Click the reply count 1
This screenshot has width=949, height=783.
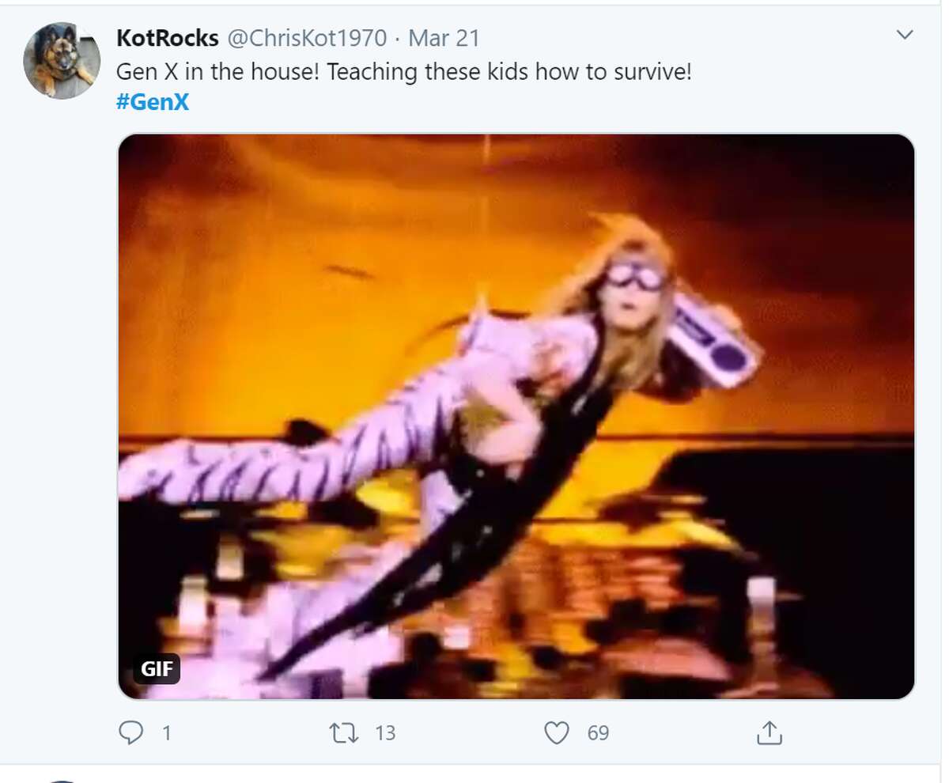coord(166,733)
